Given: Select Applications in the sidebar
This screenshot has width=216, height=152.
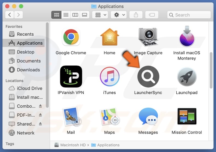Looking at the screenshot, I should [x=24, y=43].
